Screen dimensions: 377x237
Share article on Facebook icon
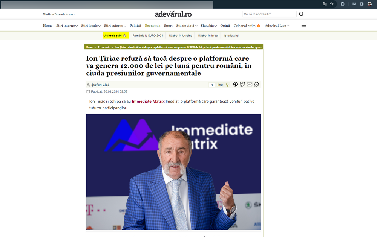pyautogui.click(x=235, y=84)
